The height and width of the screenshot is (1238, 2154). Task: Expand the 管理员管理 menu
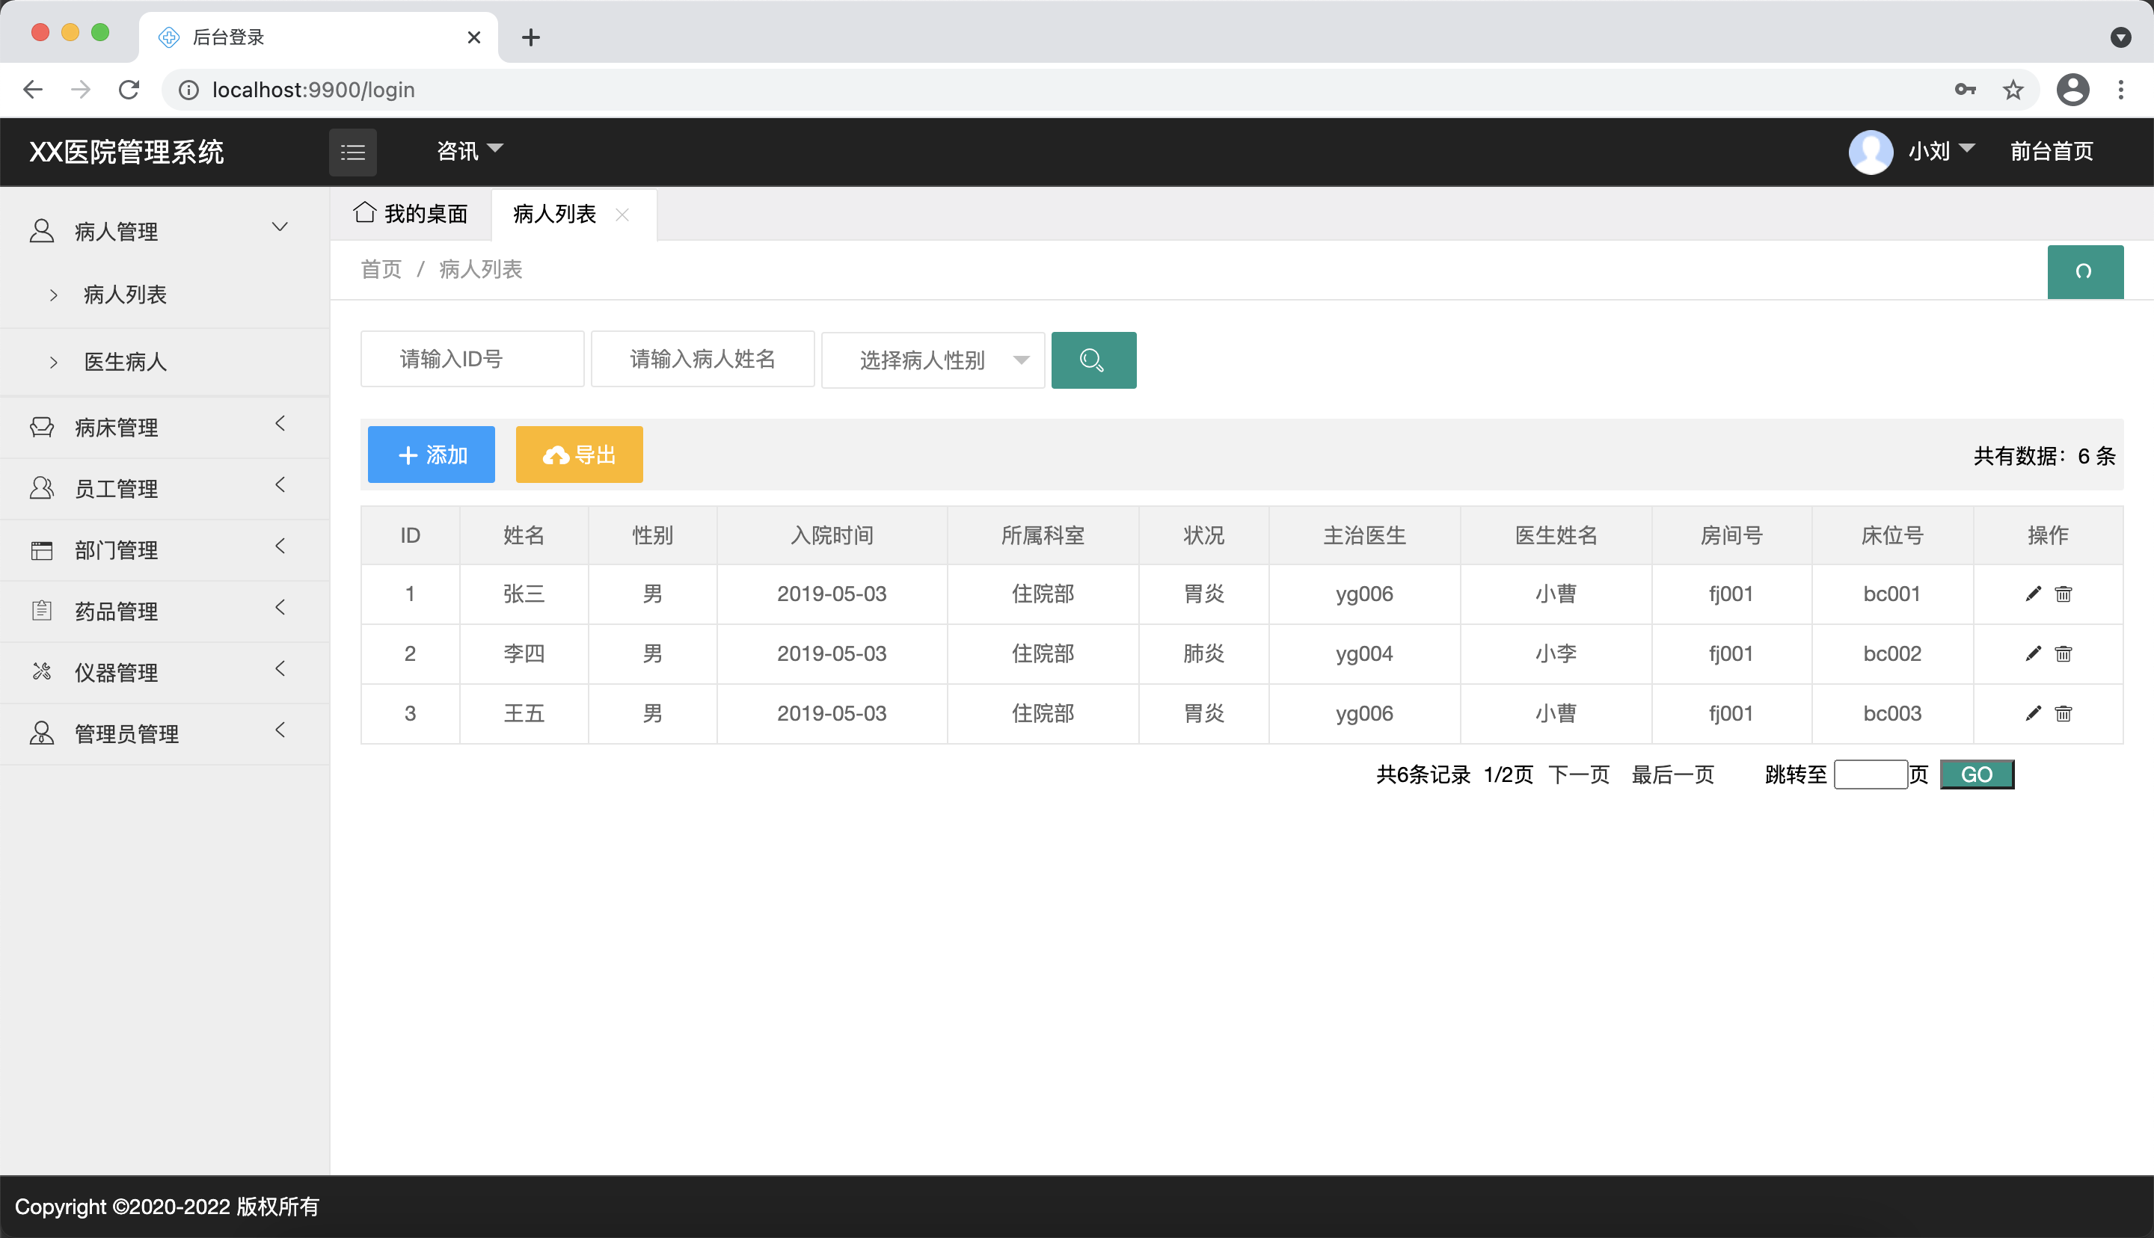tap(280, 730)
